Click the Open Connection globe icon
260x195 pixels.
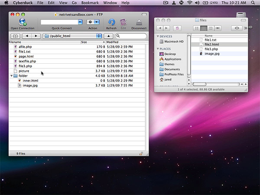(x=23, y=22)
